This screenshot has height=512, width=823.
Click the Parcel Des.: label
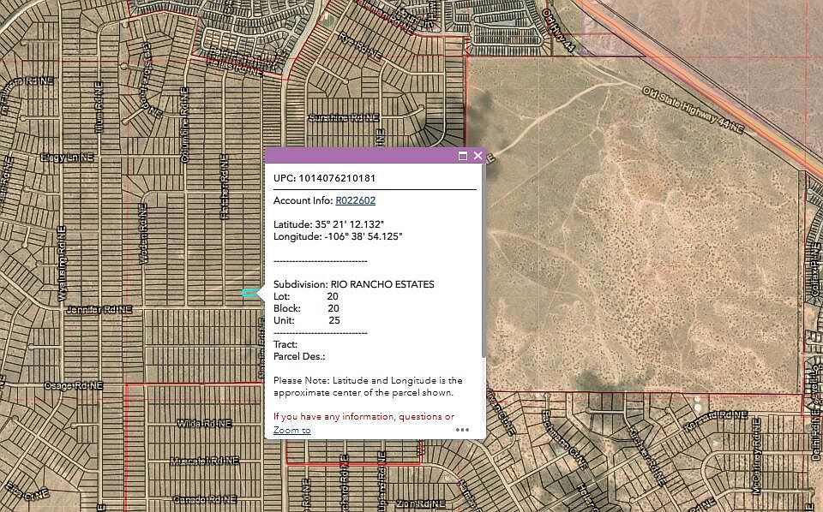point(299,356)
